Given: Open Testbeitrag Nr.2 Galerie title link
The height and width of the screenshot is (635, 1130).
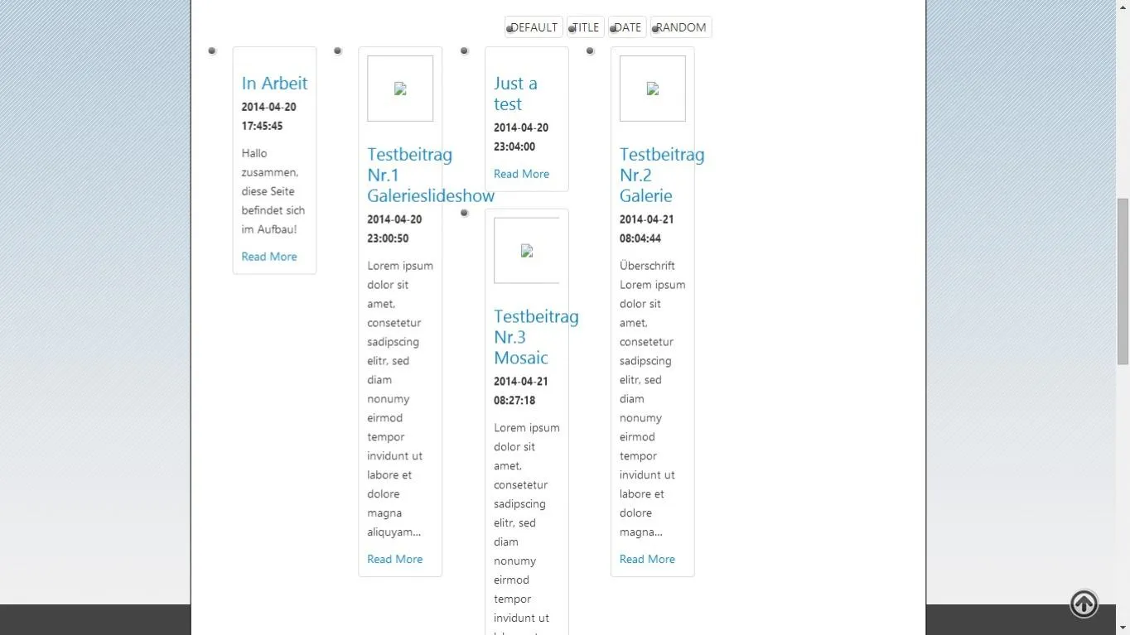Looking at the screenshot, I should pos(662,175).
